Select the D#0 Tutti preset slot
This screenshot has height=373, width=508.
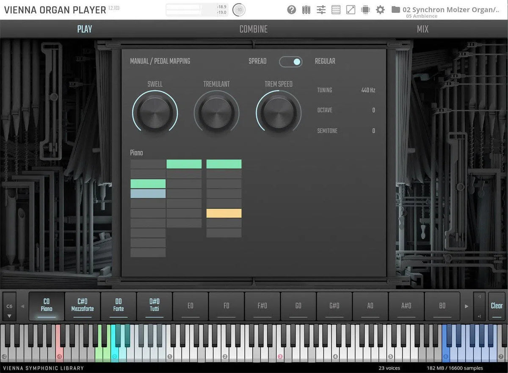pos(155,306)
